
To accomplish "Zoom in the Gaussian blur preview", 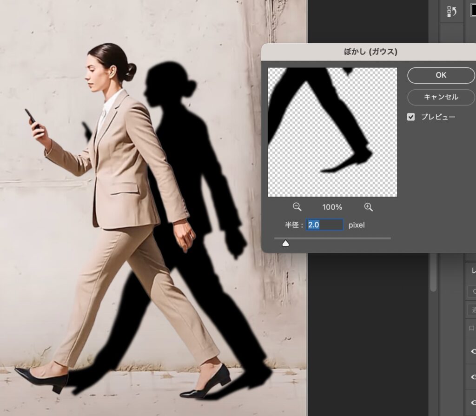I will 368,207.
